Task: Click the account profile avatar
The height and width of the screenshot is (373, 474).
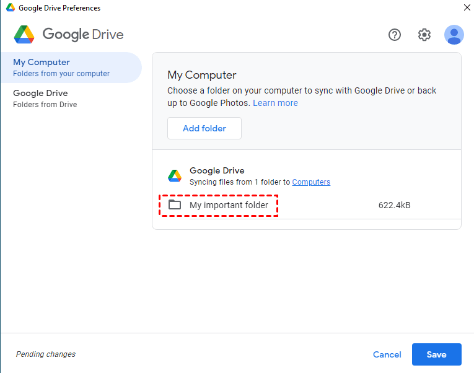Action: (454, 35)
